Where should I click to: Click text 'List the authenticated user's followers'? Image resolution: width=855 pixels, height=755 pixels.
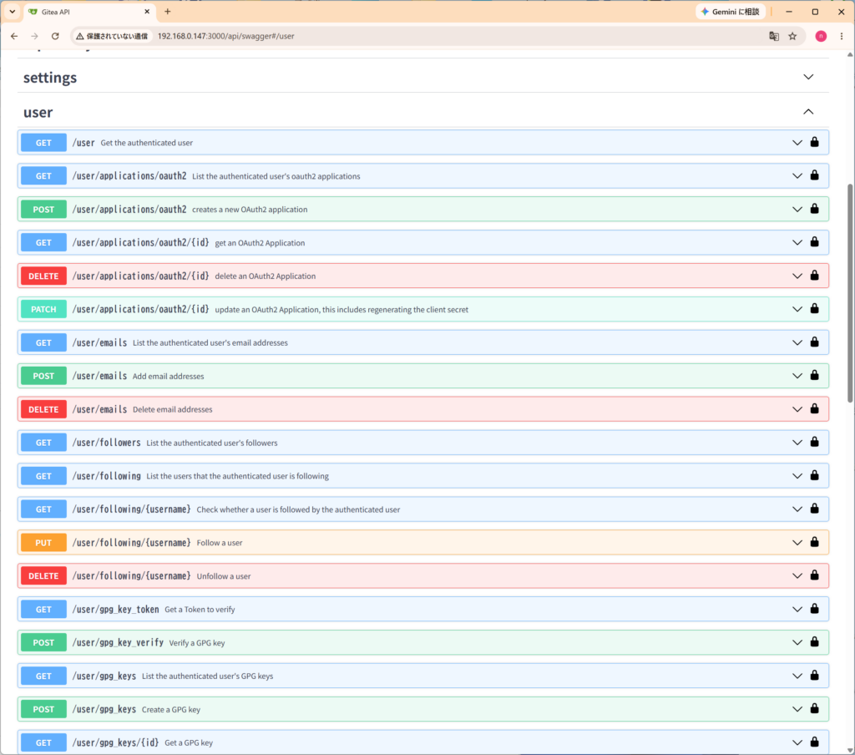point(211,443)
